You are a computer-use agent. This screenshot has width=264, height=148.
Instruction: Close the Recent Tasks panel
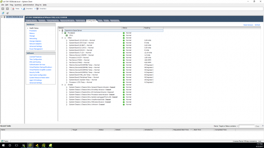coord(262,126)
